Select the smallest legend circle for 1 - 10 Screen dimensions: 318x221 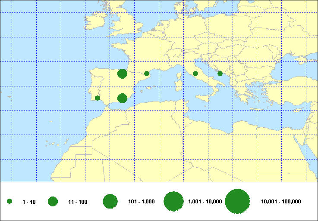[x=9, y=201]
